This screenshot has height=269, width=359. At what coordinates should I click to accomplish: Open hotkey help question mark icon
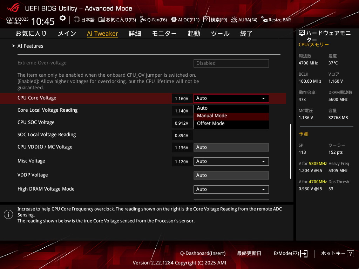(350, 254)
